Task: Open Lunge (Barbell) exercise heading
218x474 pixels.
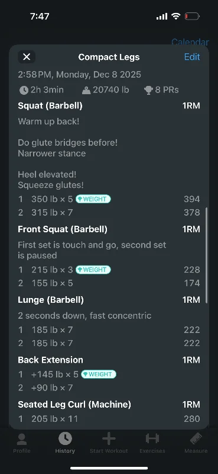Action: (51, 300)
